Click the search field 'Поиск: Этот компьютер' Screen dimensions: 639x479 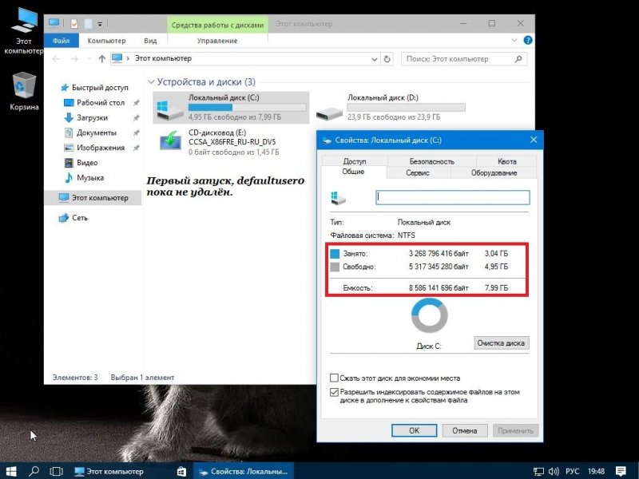click(464, 59)
